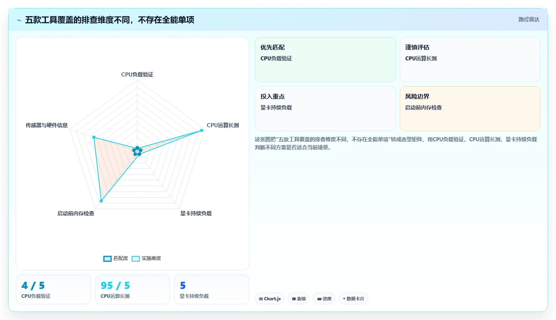Click the 数据卡片 tag chip
Image resolution: width=556 pixels, height=320 pixels.
click(353, 299)
